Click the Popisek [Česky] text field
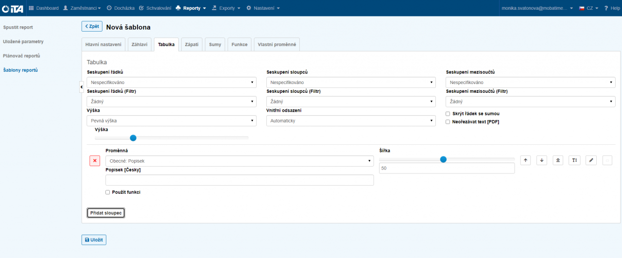622x258 pixels. pos(240,180)
